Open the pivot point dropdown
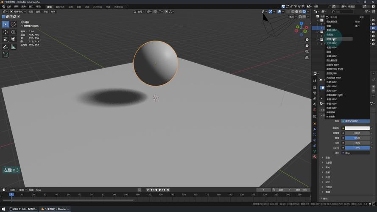Image resolution: width=377 pixels, height=212 pixels. pyautogui.click(x=149, y=11)
